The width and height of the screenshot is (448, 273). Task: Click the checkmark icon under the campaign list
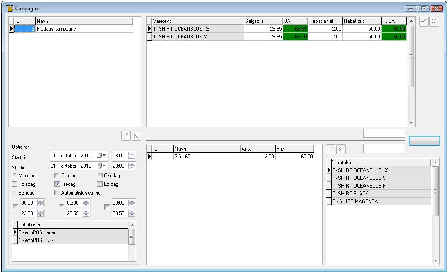pos(125,135)
